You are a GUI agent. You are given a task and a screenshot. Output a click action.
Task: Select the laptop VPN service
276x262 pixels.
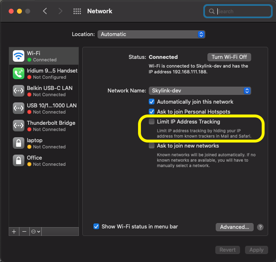click(44, 143)
